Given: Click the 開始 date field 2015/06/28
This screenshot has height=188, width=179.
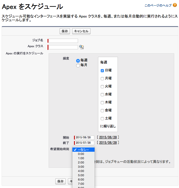Looking at the screenshot, I should [x=85, y=138].
